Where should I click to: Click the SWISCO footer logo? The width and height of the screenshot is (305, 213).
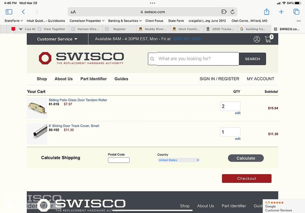(x=81, y=205)
